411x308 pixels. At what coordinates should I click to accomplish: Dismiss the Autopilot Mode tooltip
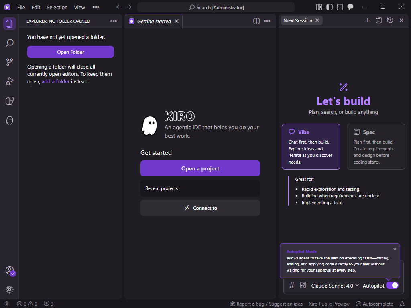tap(395, 249)
